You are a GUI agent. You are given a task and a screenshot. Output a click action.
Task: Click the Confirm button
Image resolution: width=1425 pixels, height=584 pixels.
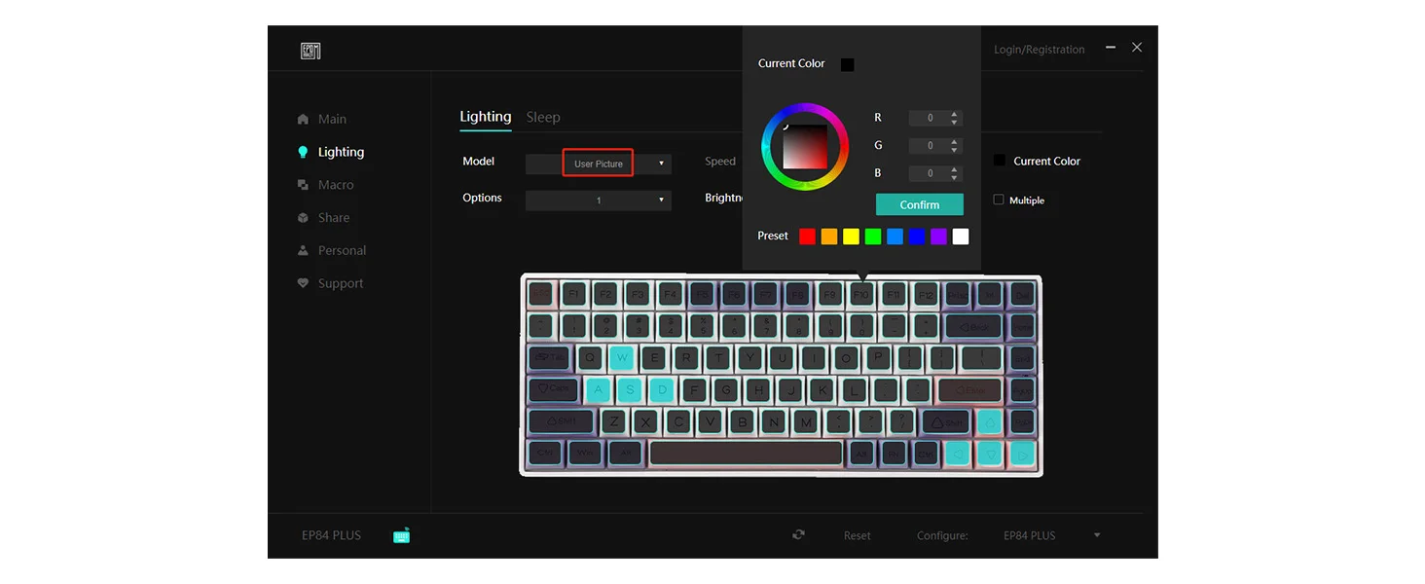click(920, 204)
